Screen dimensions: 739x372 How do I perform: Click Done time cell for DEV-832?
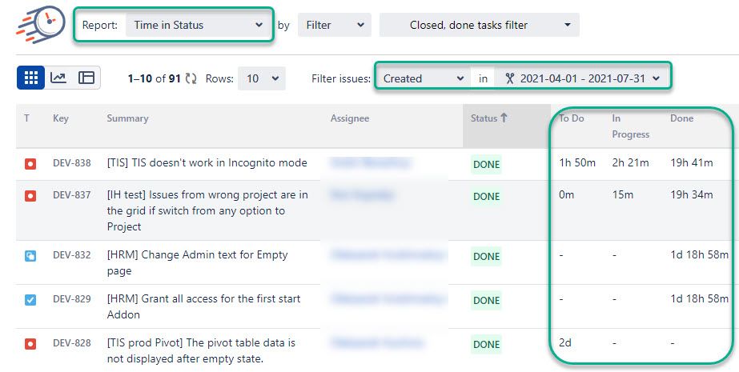point(700,254)
